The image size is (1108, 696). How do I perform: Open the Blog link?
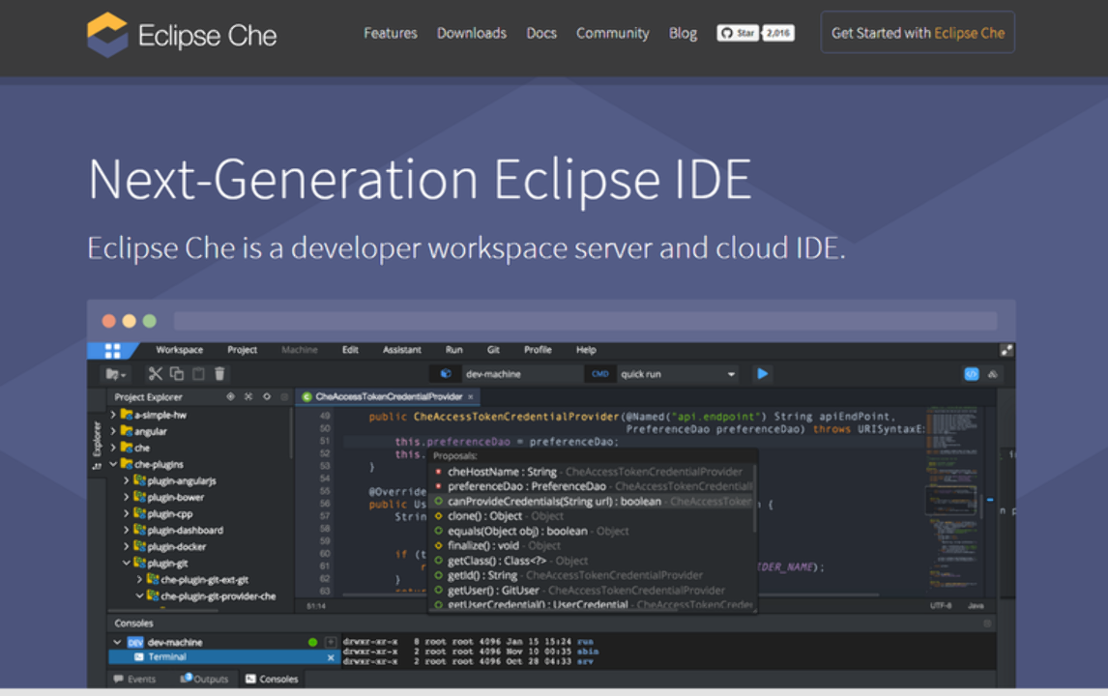683,33
